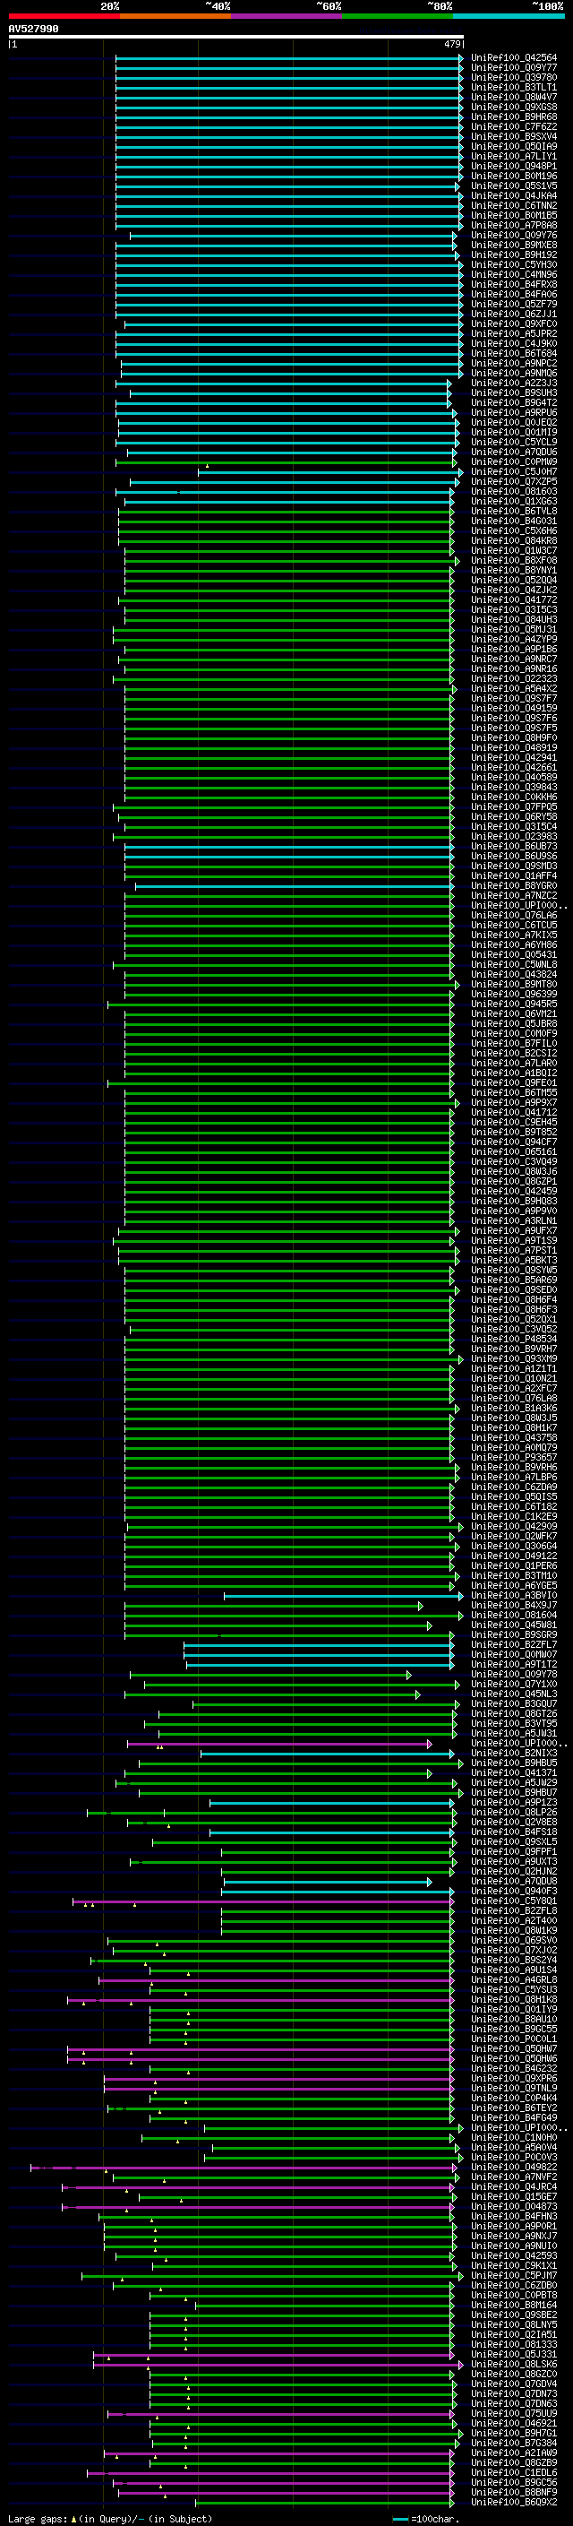The height and width of the screenshot is (2526, 573).
Task: Click hit label UniRef100_P0C0L1
Action: pyautogui.click(x=513, y=2039)
